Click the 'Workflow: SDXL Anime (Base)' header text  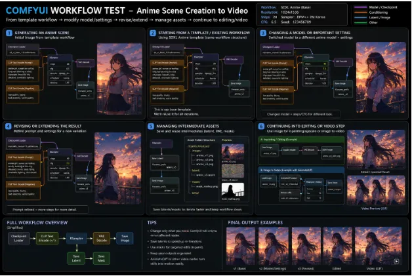285,7
